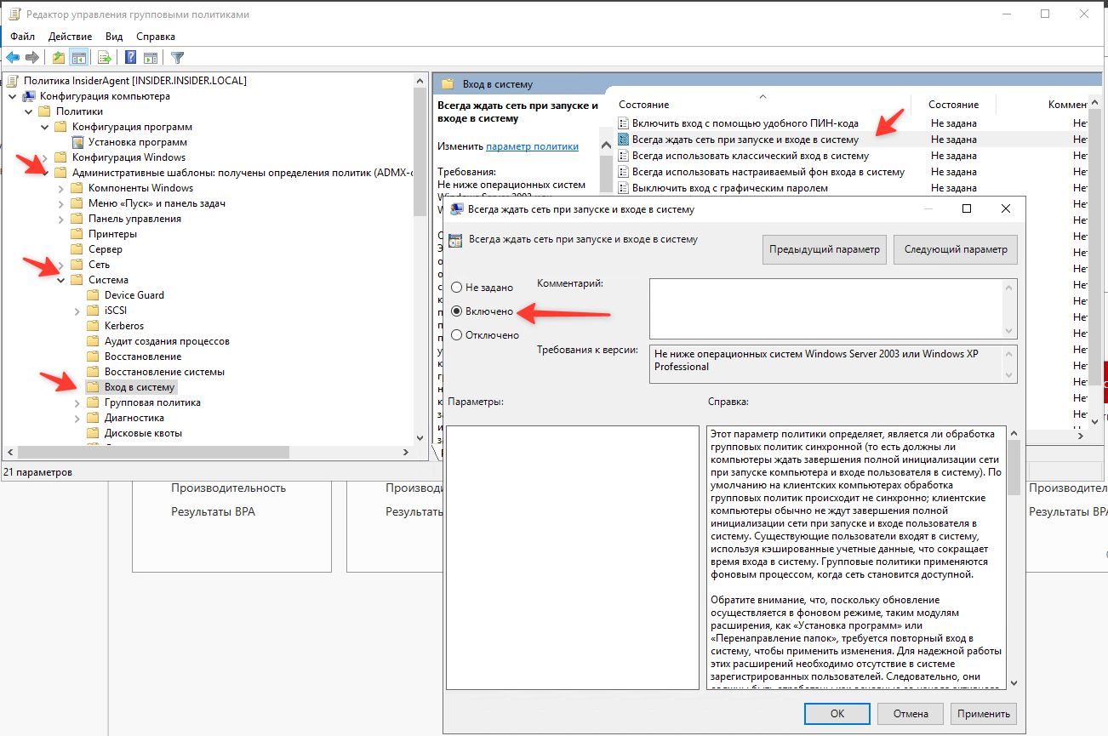Click the Filter funnel toolbar icon
Viewport: 1108px width, 736px height.
(177, 58)
